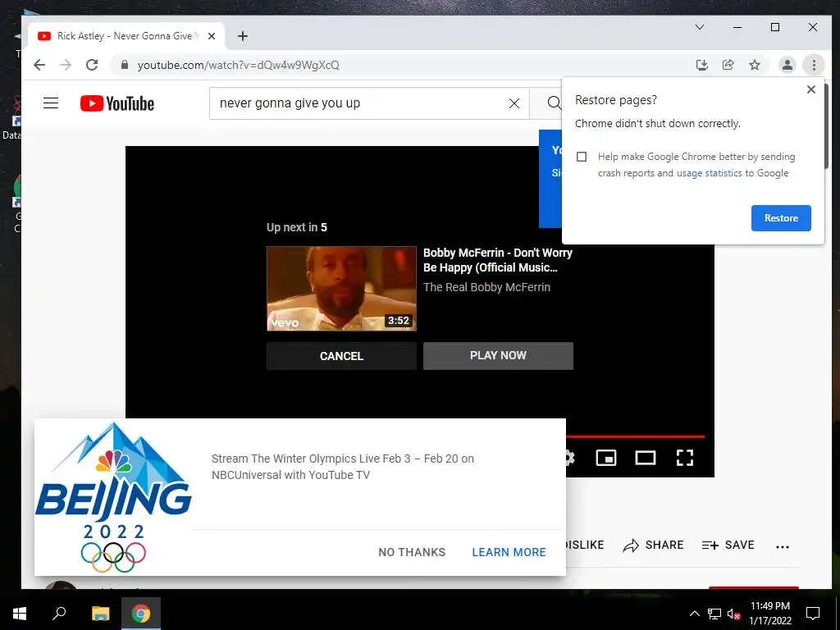Close the Restore pages popup

tap(811, 89)
